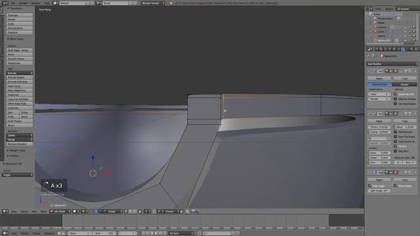Enable Even Thickness checkbox
This screenshot has width=420, height=236.
395,136
